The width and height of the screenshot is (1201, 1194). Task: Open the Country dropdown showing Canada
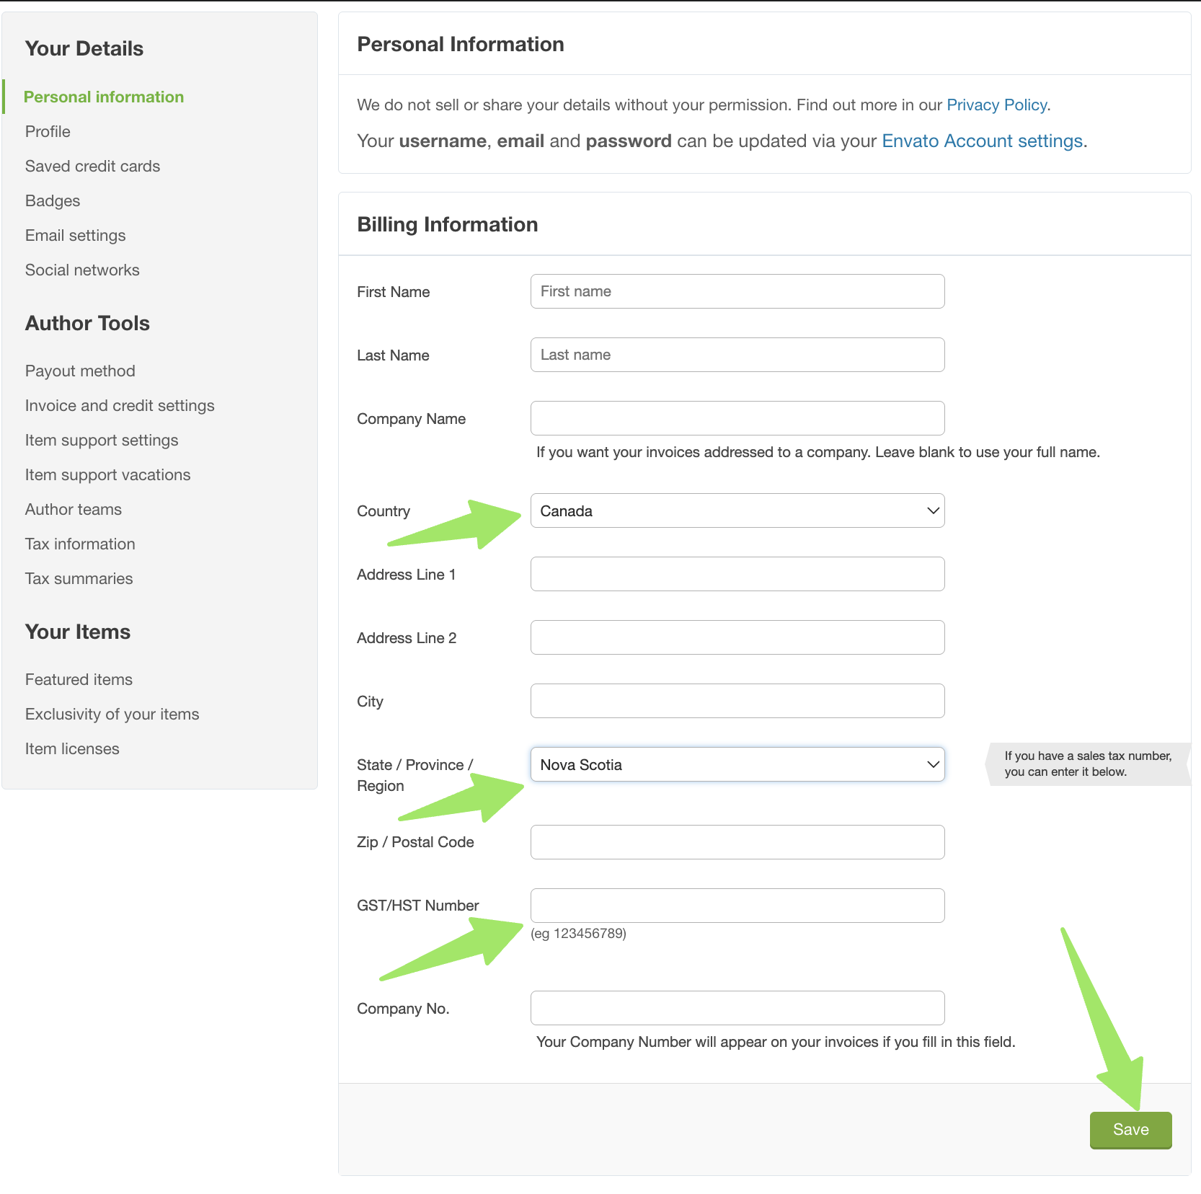click(737, 510)
